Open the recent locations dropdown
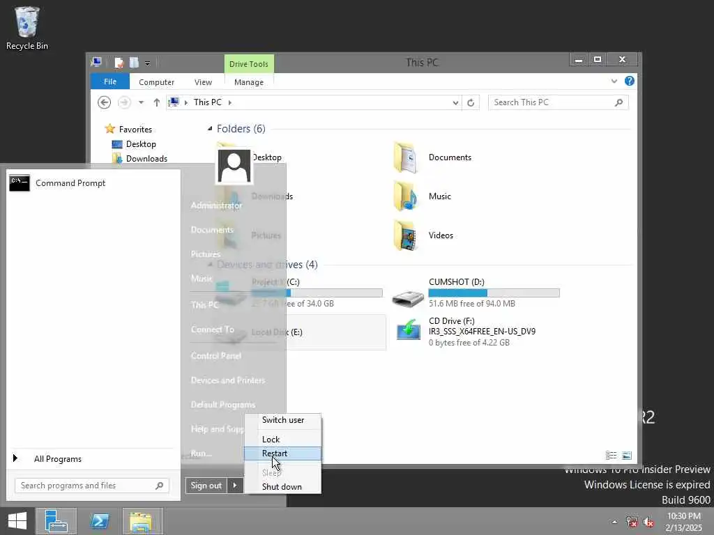The image size is (714, 535). (141, 102)
